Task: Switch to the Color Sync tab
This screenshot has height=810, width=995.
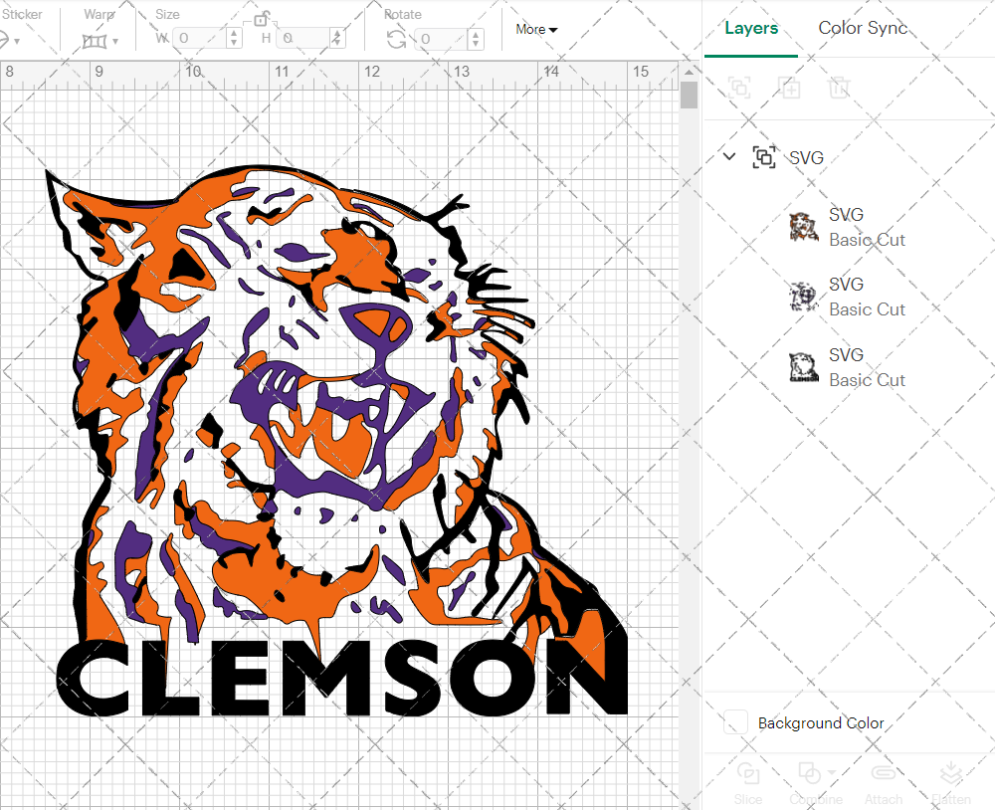Action: (x=863, y=28)
